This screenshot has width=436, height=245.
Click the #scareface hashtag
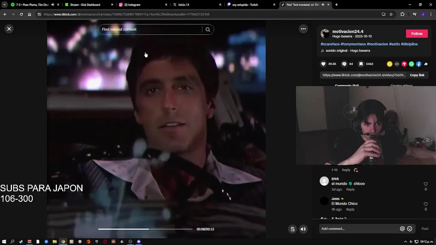330,44
